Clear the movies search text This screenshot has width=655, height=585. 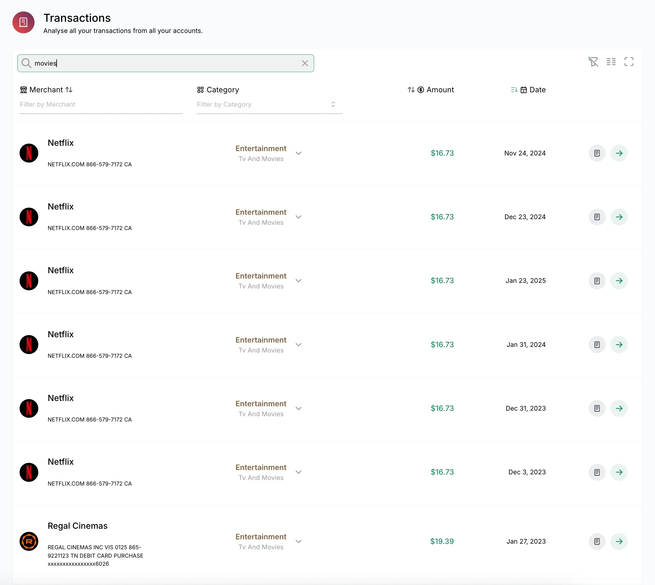305,63
